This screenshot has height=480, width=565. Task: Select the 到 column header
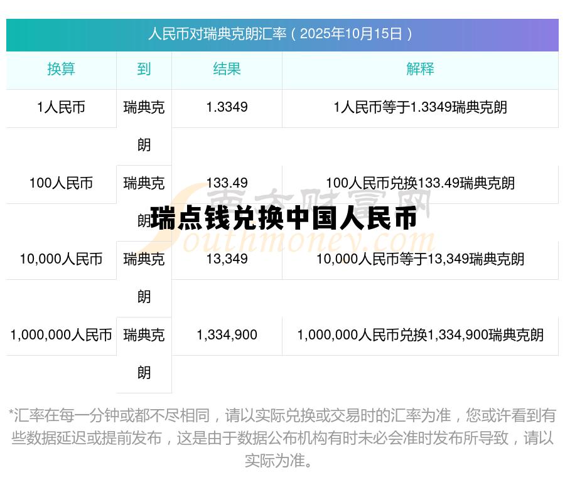click(143, 70)
